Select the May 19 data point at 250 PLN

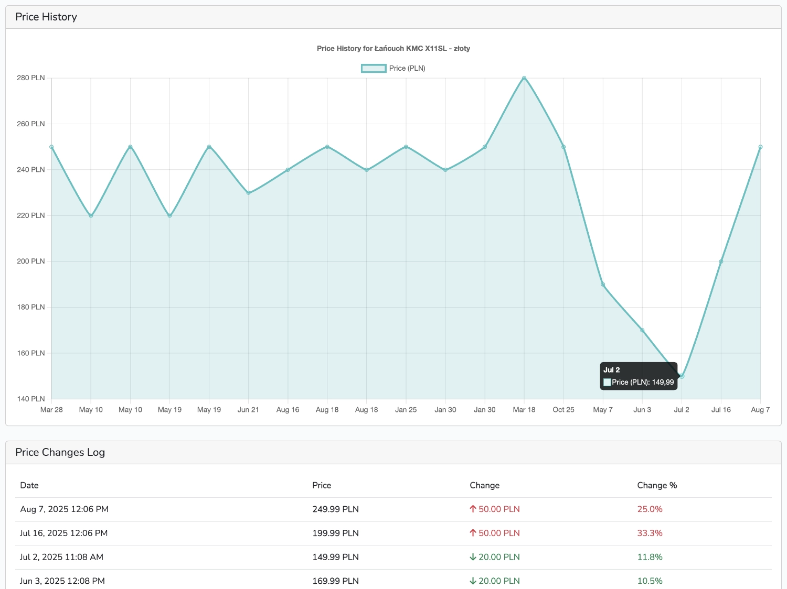coord(209,147)
